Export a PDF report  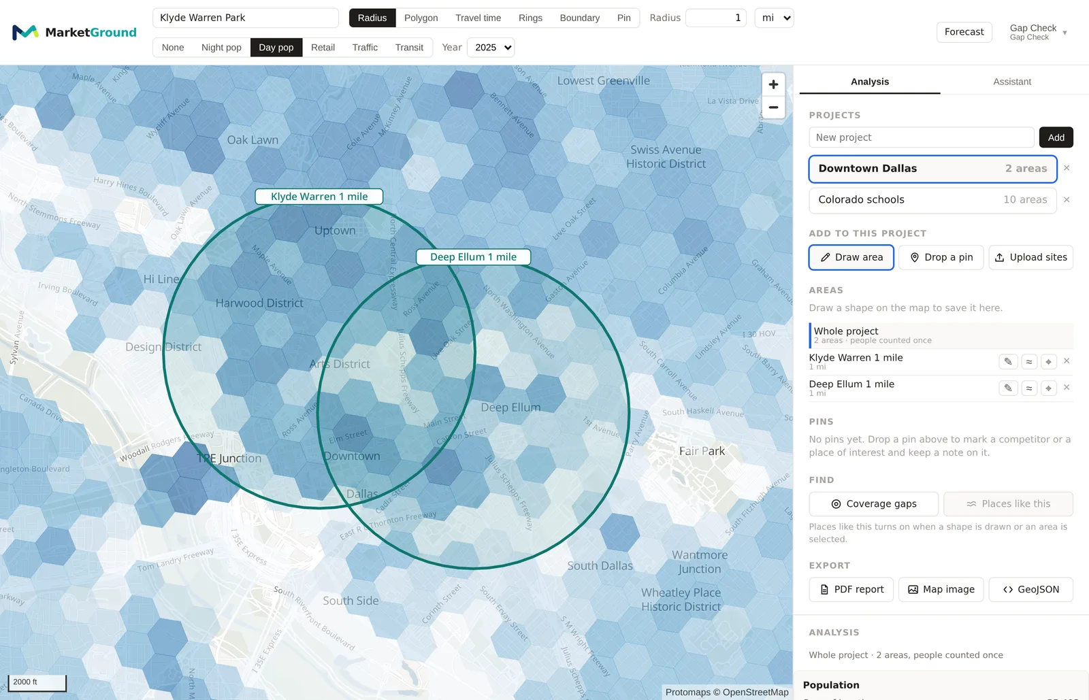pyautogui.click(x=851, y=590)
